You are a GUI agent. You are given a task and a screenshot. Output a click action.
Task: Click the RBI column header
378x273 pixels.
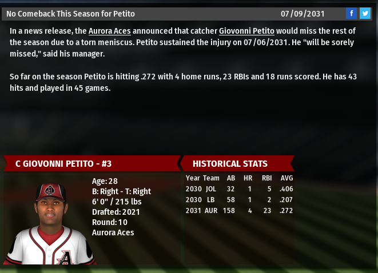pyautogui.click(x=266, y=178)
